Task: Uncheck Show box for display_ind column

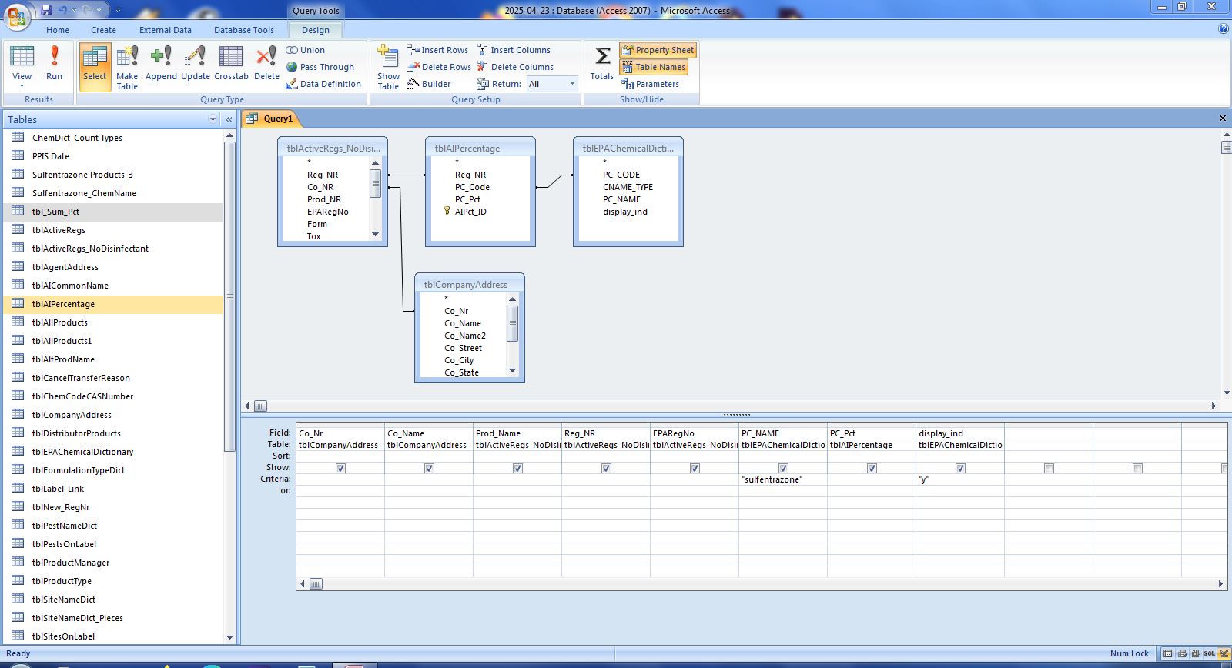Action: tap(960, 468)
